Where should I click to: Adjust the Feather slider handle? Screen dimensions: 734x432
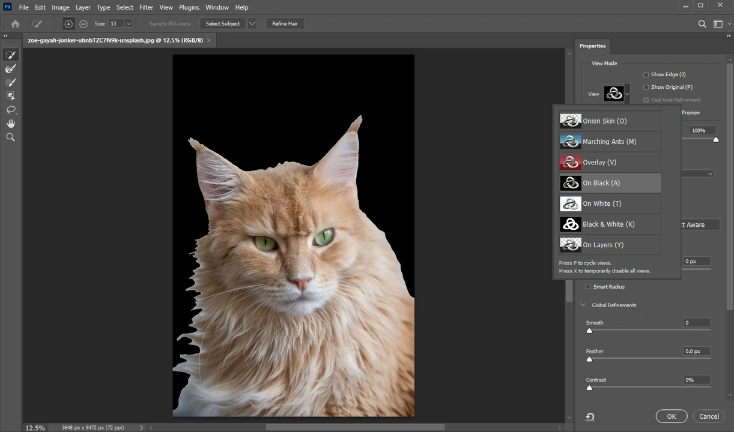589,359
